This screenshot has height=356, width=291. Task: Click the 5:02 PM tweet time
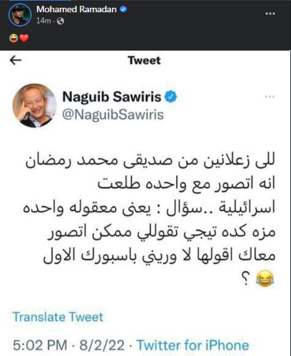pyautogui.click(x=40, y=345)
